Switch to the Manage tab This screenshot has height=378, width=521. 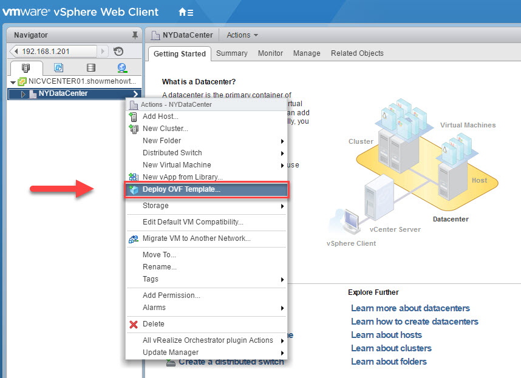point(307,53)
